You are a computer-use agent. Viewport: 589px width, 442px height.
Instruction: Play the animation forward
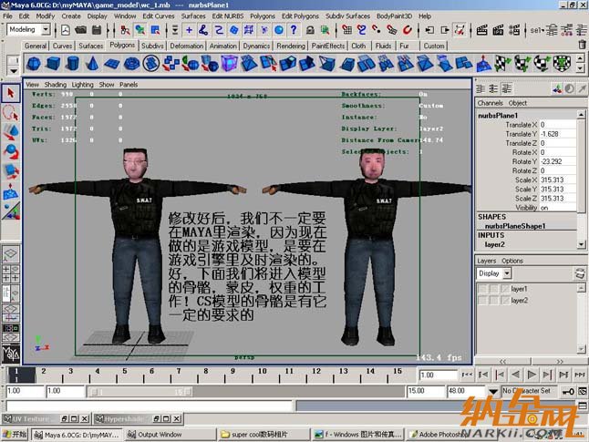(x=532, y=375)
